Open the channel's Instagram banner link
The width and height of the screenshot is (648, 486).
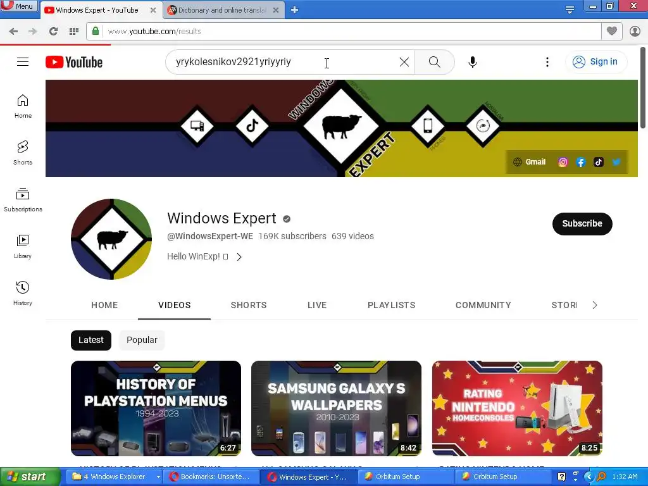563,162
